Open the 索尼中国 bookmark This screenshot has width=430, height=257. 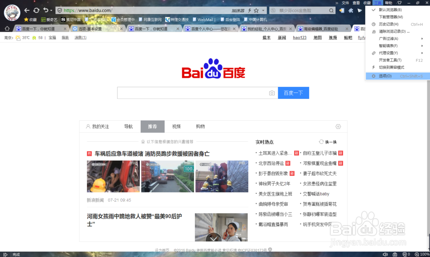tap(71, 20)
